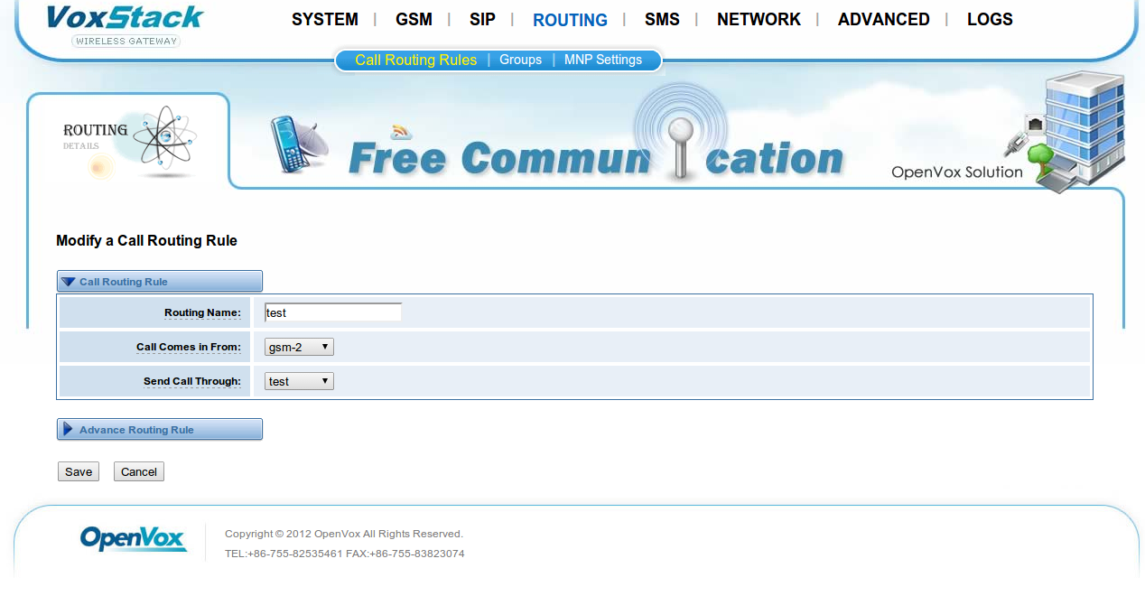Image resolution: width=1145 pixels, height=596 pixels.
Task: Collapse the Call Routing Rule section
Action: [160, 282]
